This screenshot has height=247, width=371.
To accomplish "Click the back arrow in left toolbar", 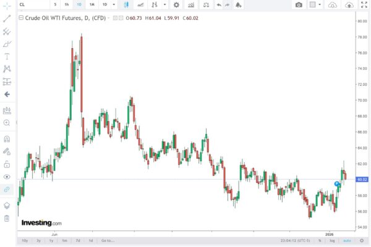I will coord(7,94).
